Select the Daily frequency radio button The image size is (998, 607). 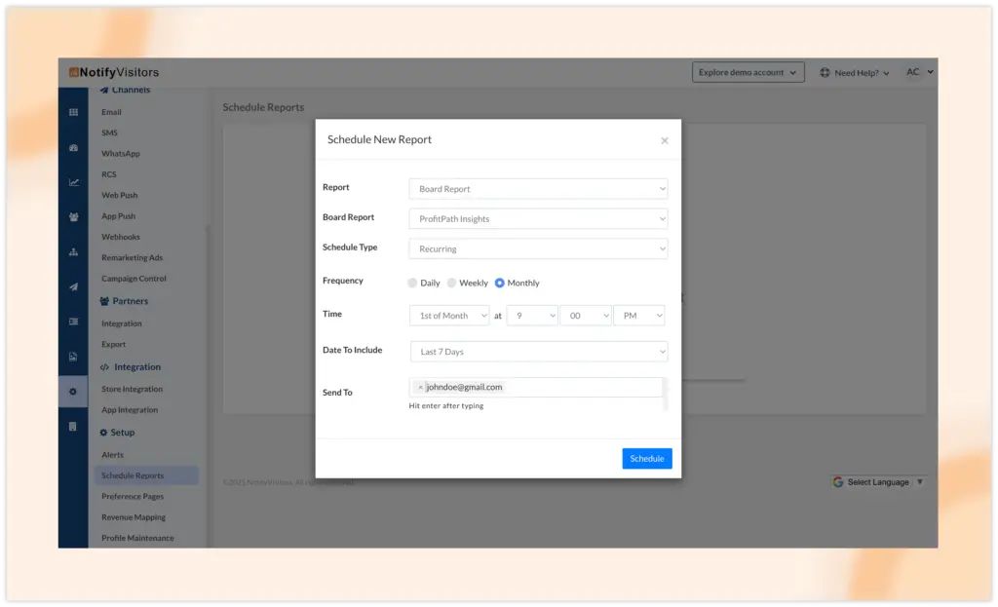pos(412,284)
